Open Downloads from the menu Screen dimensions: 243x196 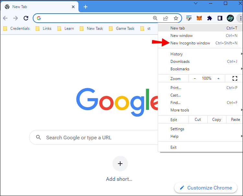pyautogui.click(x=201, y=61)
